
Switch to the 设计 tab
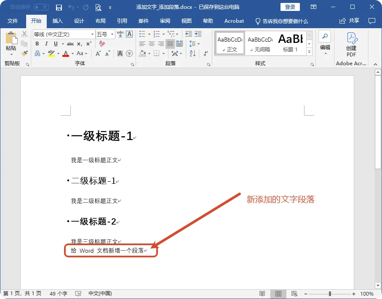[79, 21]
